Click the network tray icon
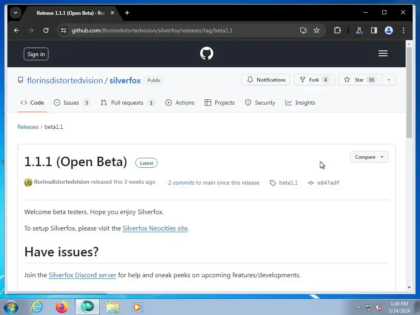The height and width of the screenshot is (315, 420). 369,308
